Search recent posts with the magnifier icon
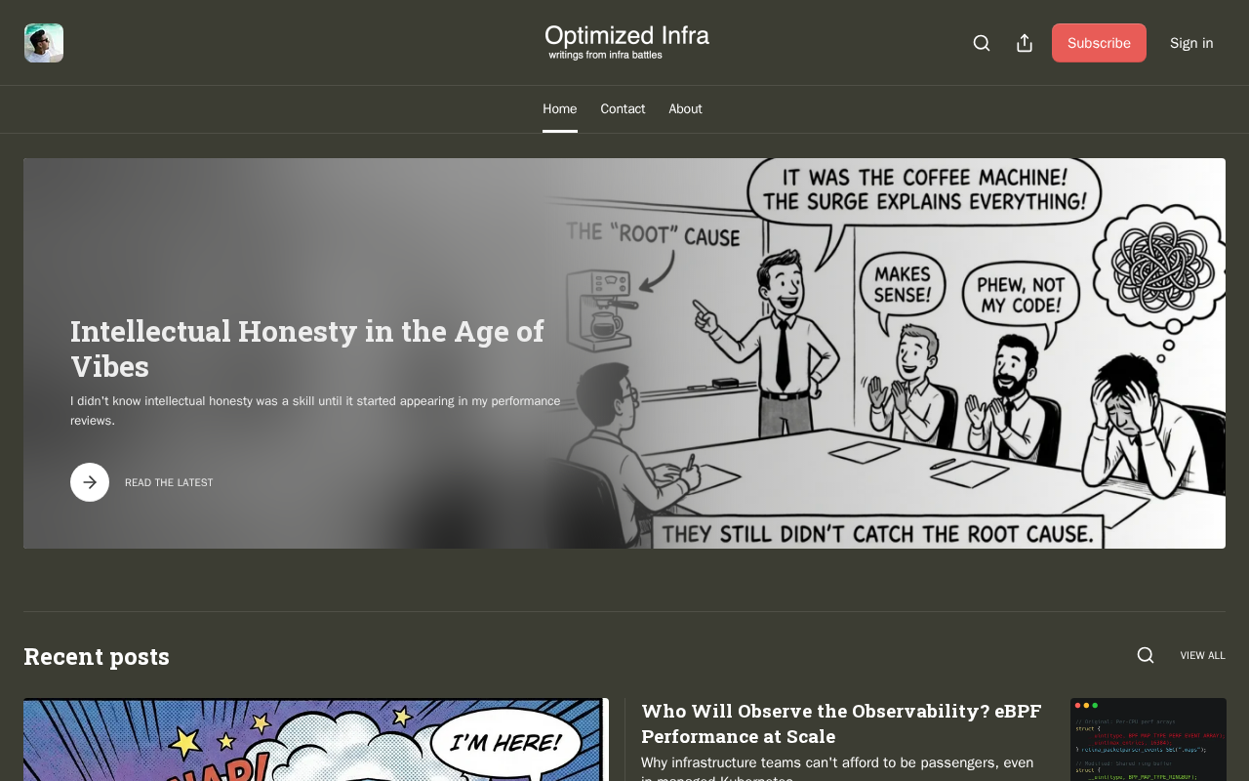The height and width of the screenshot is (781, 1249). [x=1146, y=656]
